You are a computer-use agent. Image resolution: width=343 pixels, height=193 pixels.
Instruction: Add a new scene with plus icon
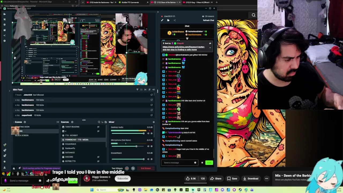[x=25, y=122]
